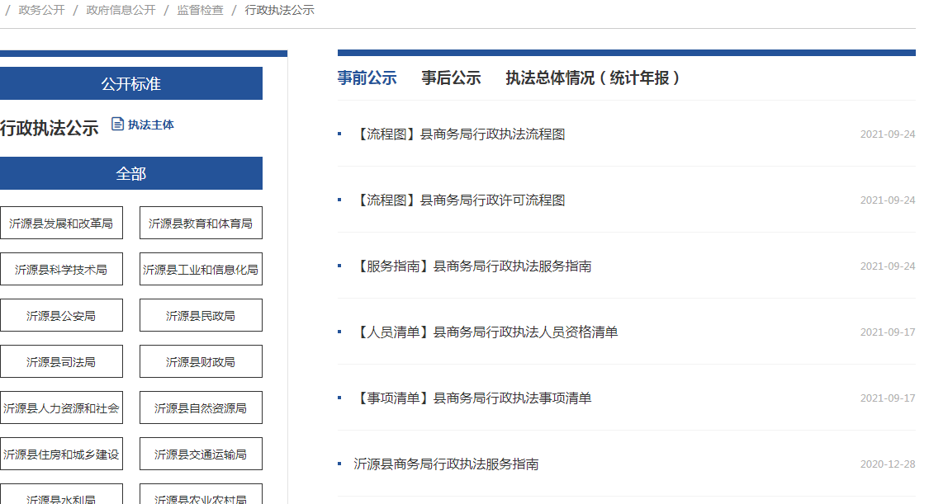Viewport: 929px width, 504px height.
Task: Filter by 沂源县发展和改革局
Action: (61, 224)
